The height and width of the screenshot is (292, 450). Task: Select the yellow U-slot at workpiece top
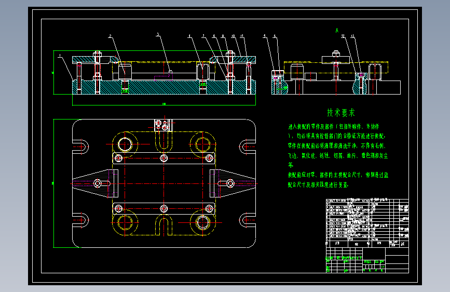tap(164, 142)
